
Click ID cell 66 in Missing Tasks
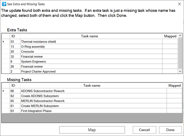[x=15, y=91]
